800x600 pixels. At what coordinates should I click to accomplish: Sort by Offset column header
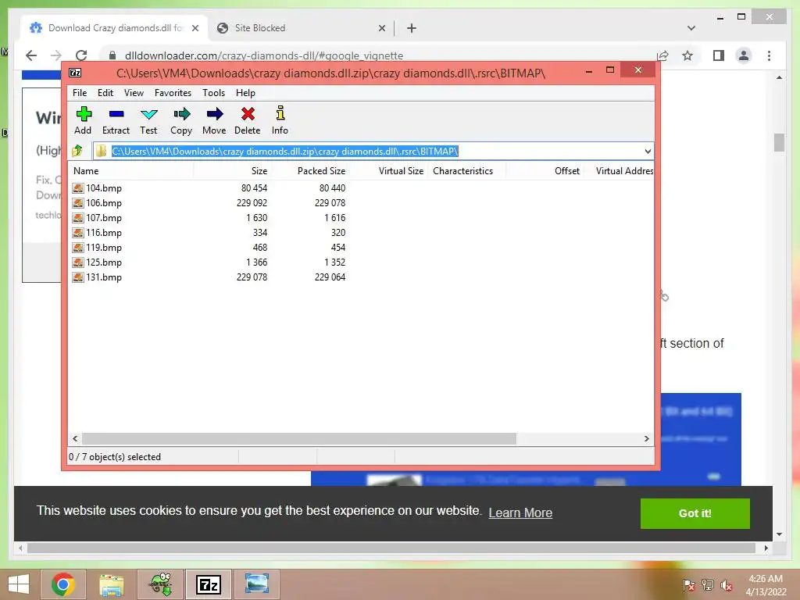pyautogui.click(x=545, y=171)
